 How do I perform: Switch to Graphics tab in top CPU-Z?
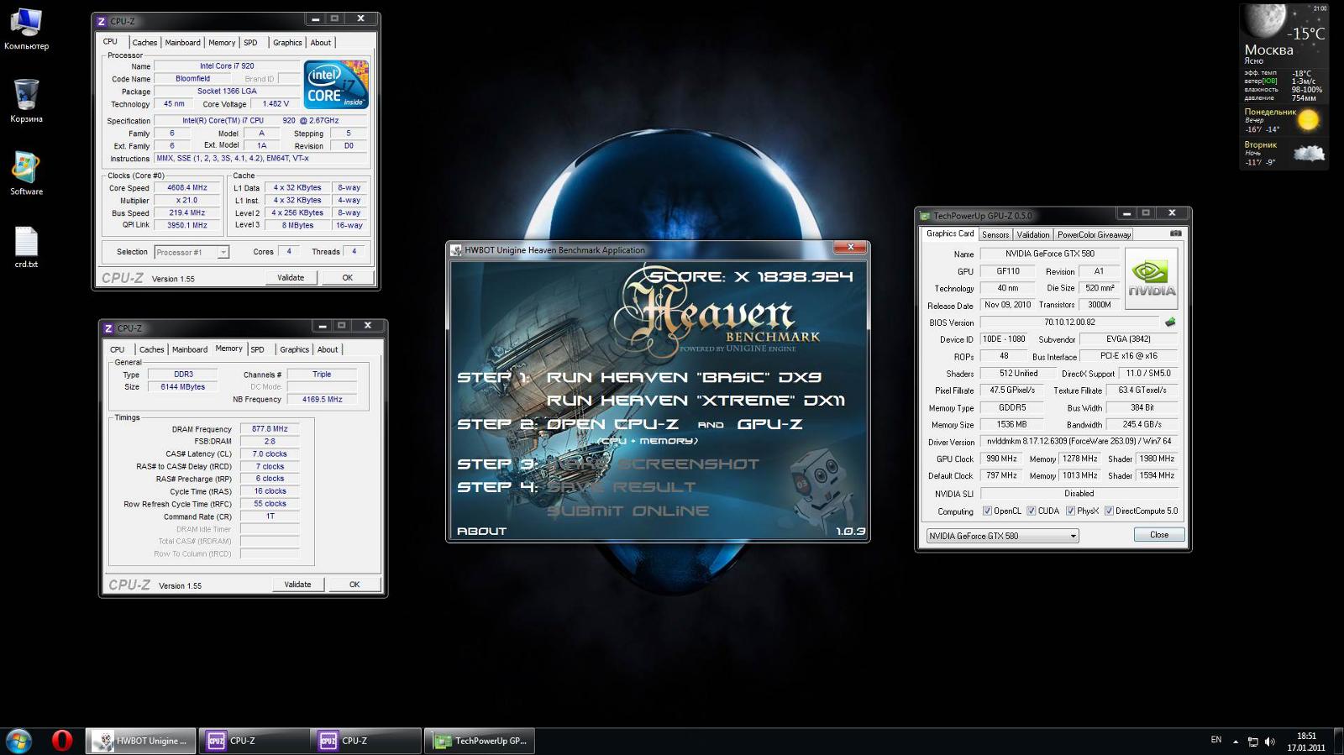(x=287, y=43)
